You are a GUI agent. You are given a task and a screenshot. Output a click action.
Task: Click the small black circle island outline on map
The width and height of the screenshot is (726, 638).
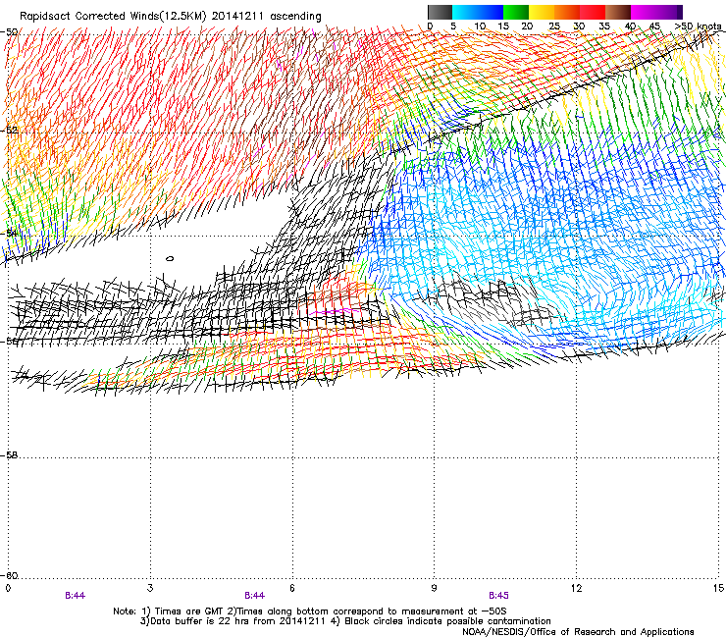coord(170,258)
